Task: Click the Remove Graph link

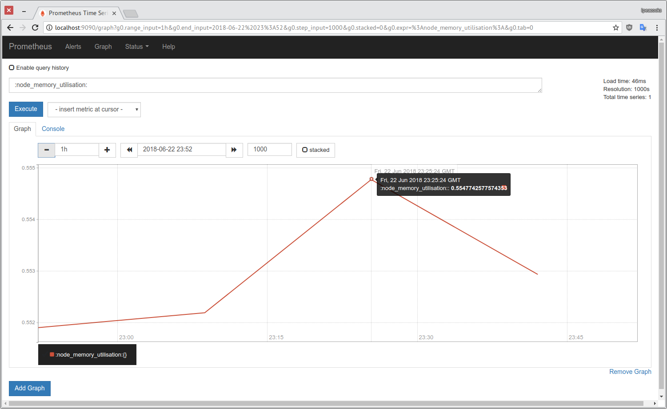Action: coord(630,372)
